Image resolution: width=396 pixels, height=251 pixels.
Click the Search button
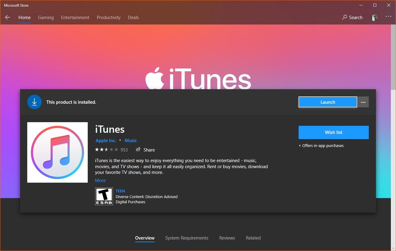coord(352,18)
